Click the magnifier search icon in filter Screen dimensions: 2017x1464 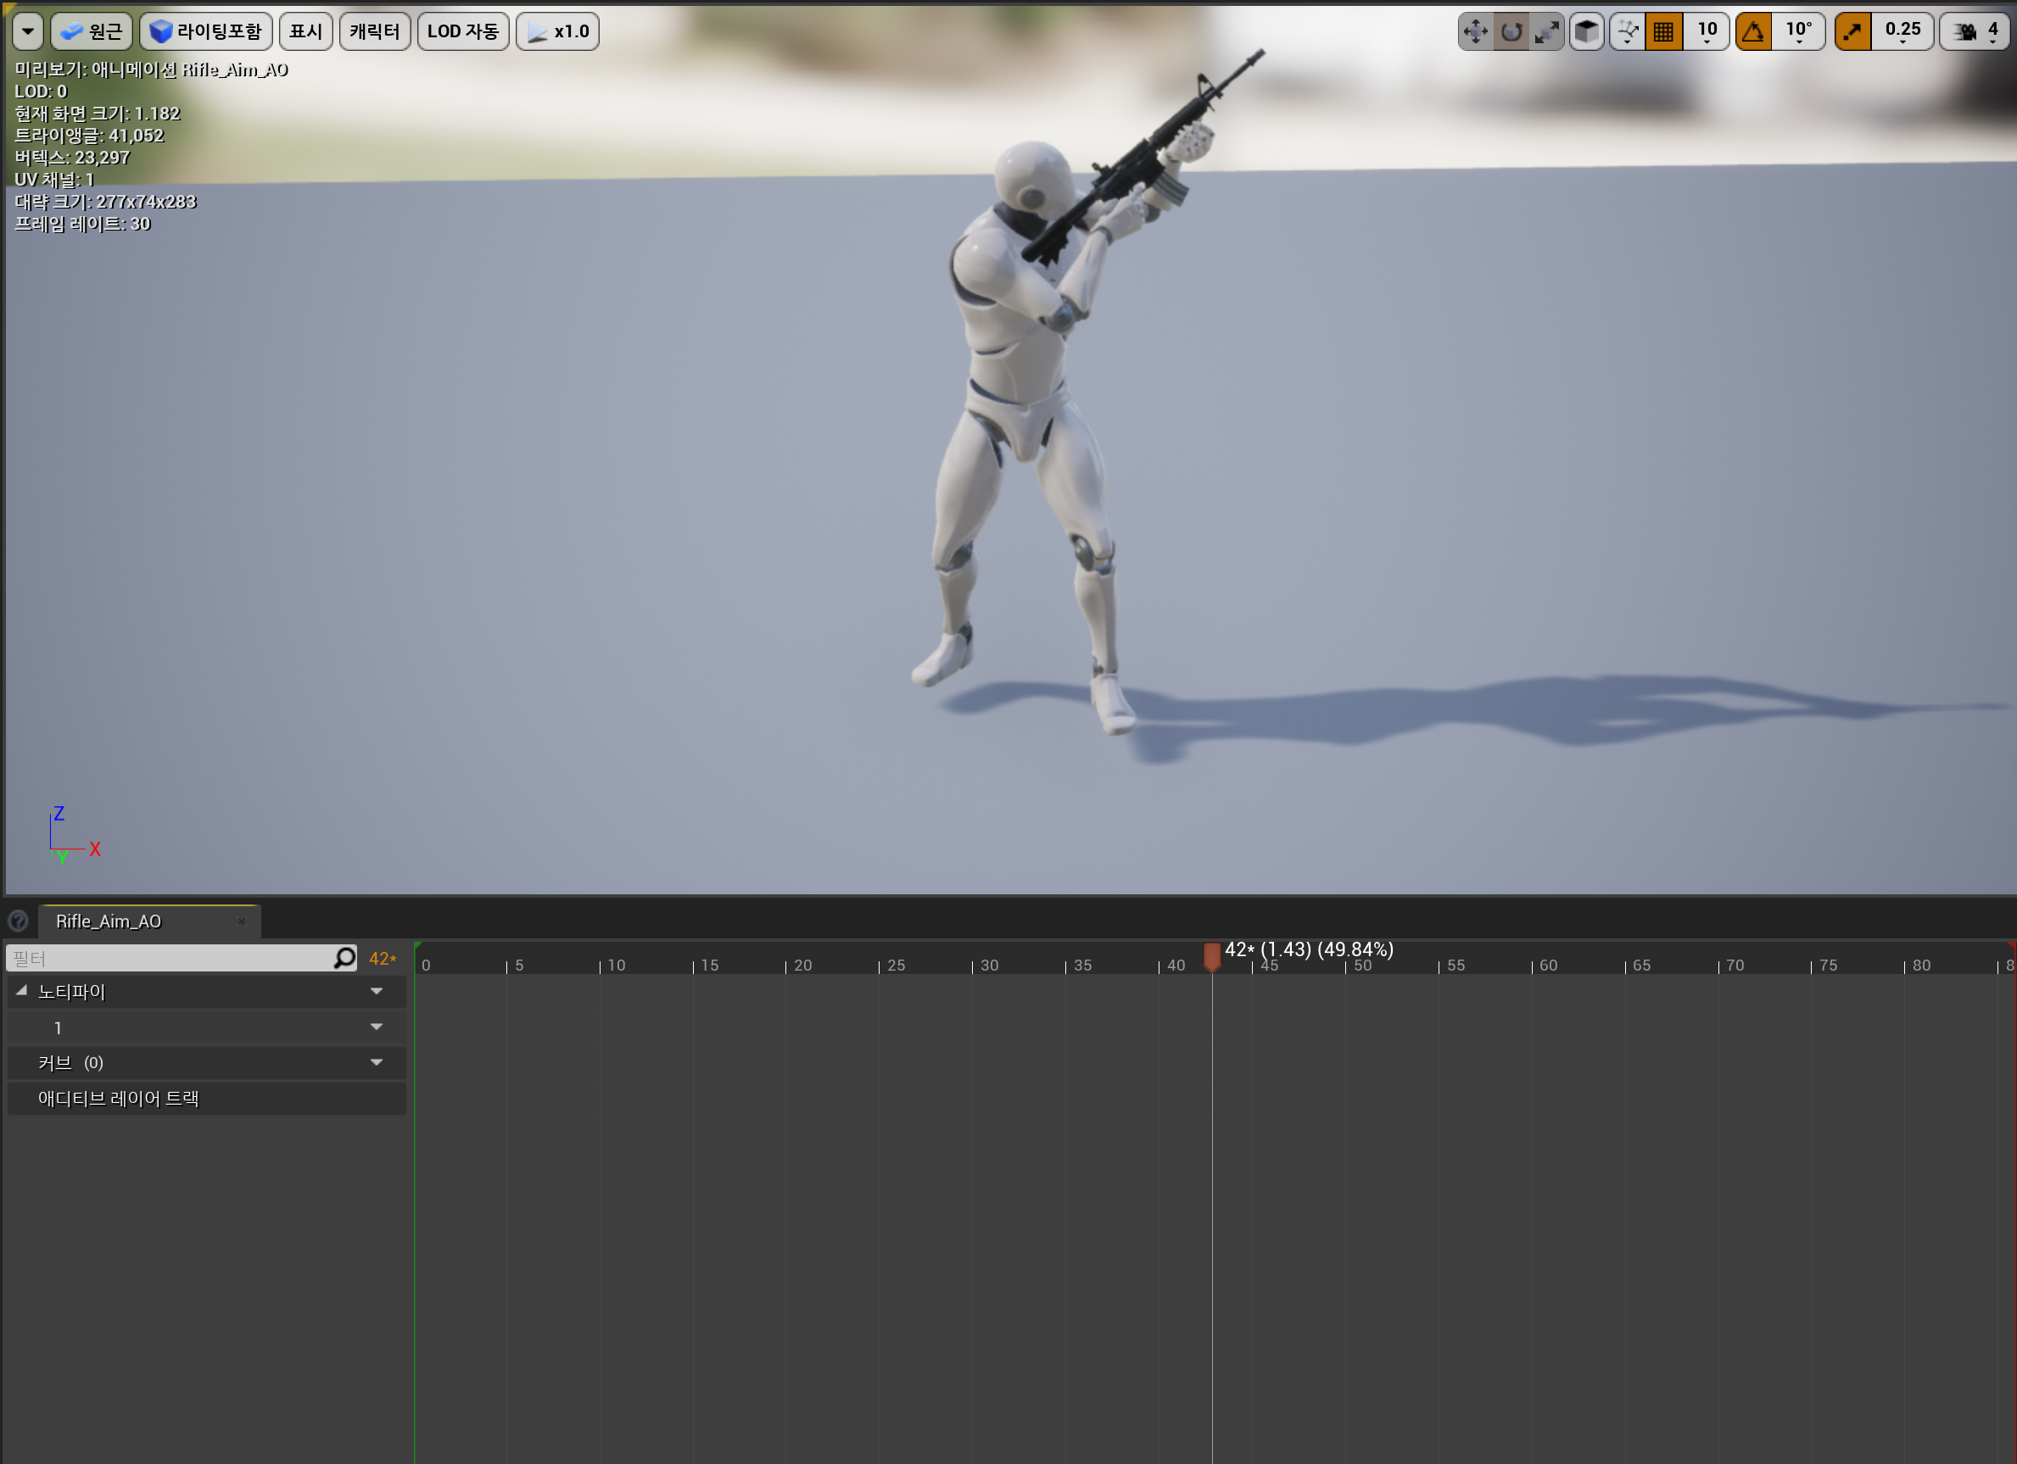344,957
